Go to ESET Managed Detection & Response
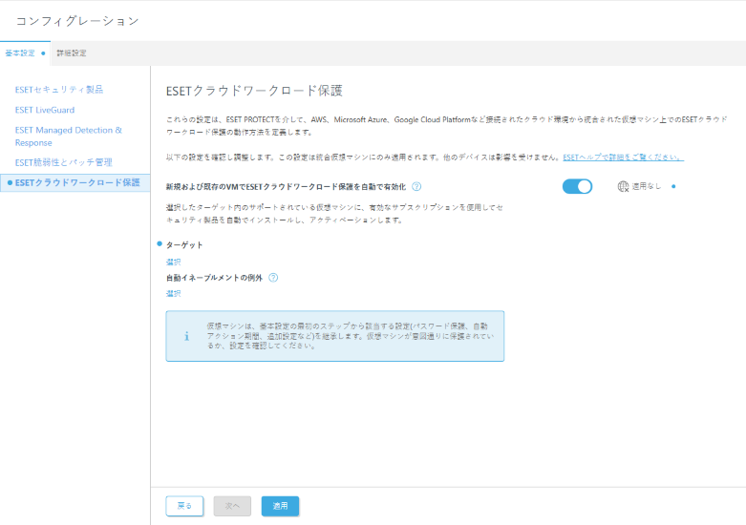This screenshot has width=746, height=525. pyautogui.click(x=69, y=136)
